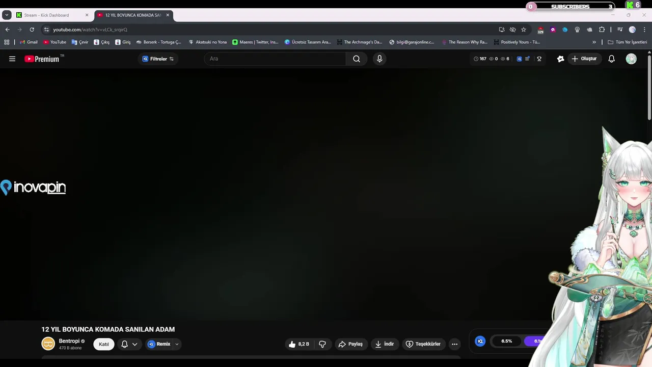Open Ücretsiz Tasarım Ara bookmark
The image size is (652, 367).
(308, 42)
